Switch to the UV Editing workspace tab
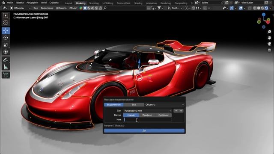This screenshot has width=274, height=154. pyautogui.click(x=107, y=3)
